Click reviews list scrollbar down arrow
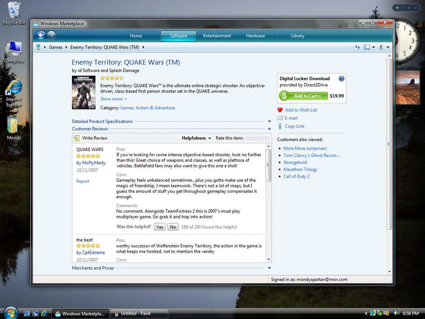The image size is (425, 319). coord(269,260)
